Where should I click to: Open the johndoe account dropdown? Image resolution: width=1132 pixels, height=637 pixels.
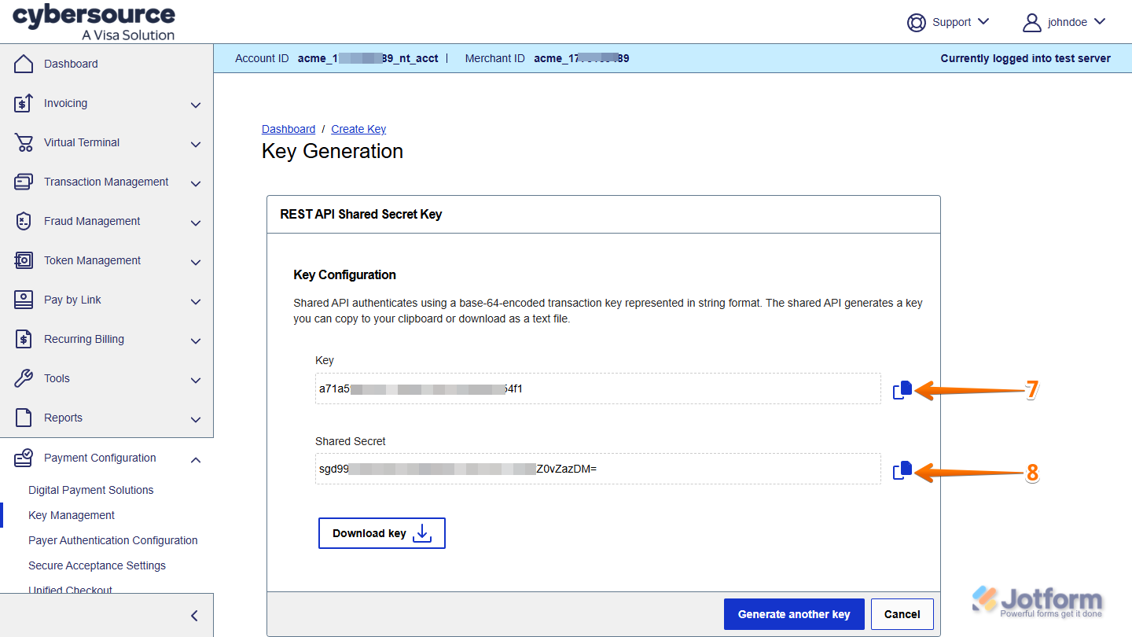click(x=1064, y=22)
